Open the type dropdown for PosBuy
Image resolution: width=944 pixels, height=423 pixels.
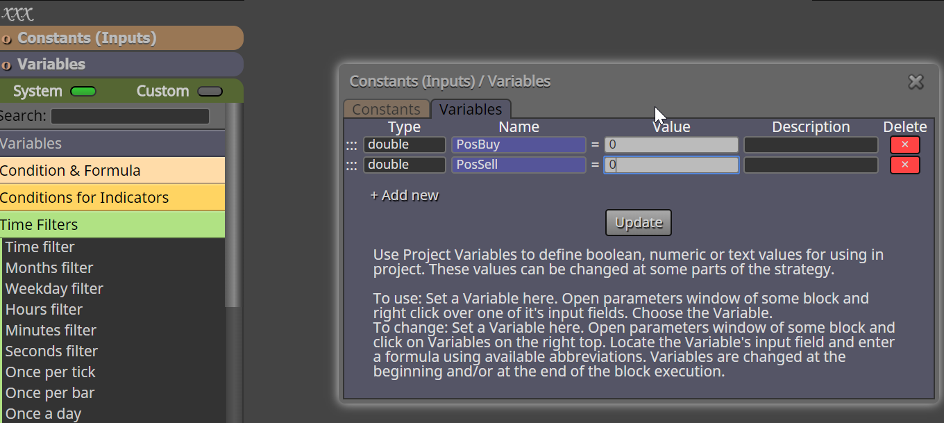pyautogui.click(x=405, y=145)
